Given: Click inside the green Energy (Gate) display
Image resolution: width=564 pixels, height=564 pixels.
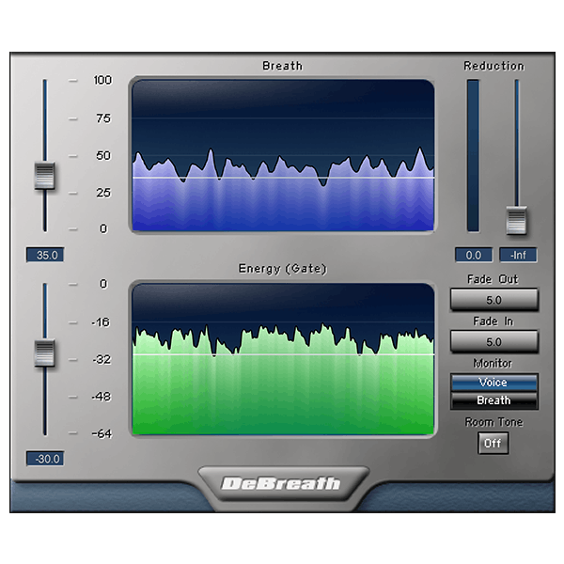Looking at the screenshot, I should pyautogui.click(x=283, y=359).
